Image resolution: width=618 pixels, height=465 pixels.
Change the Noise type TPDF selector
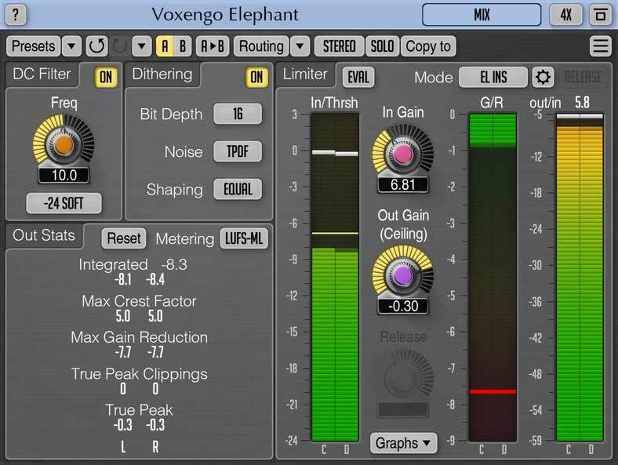[x=238, y=151]
